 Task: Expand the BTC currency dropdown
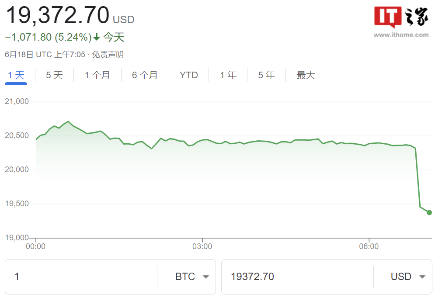(x=191, y=277)
